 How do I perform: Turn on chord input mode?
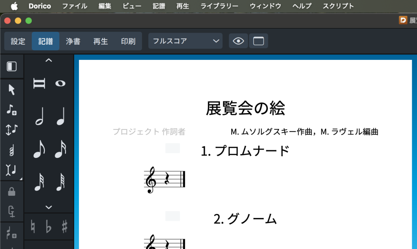[x=11, y=150]
